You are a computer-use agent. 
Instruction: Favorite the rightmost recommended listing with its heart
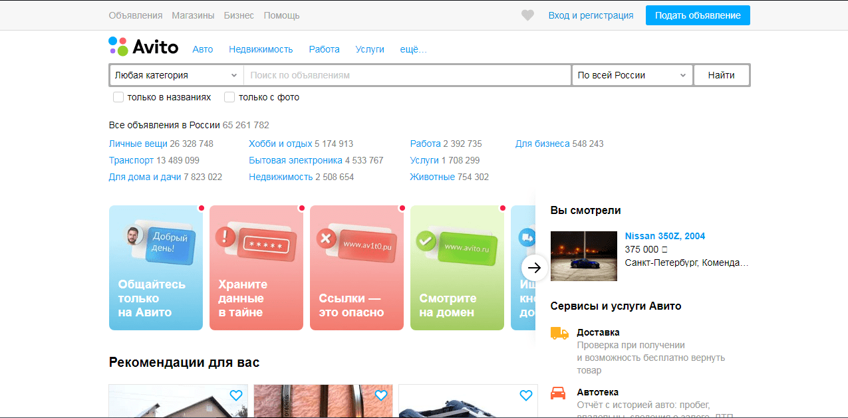[x=525, y=395]
